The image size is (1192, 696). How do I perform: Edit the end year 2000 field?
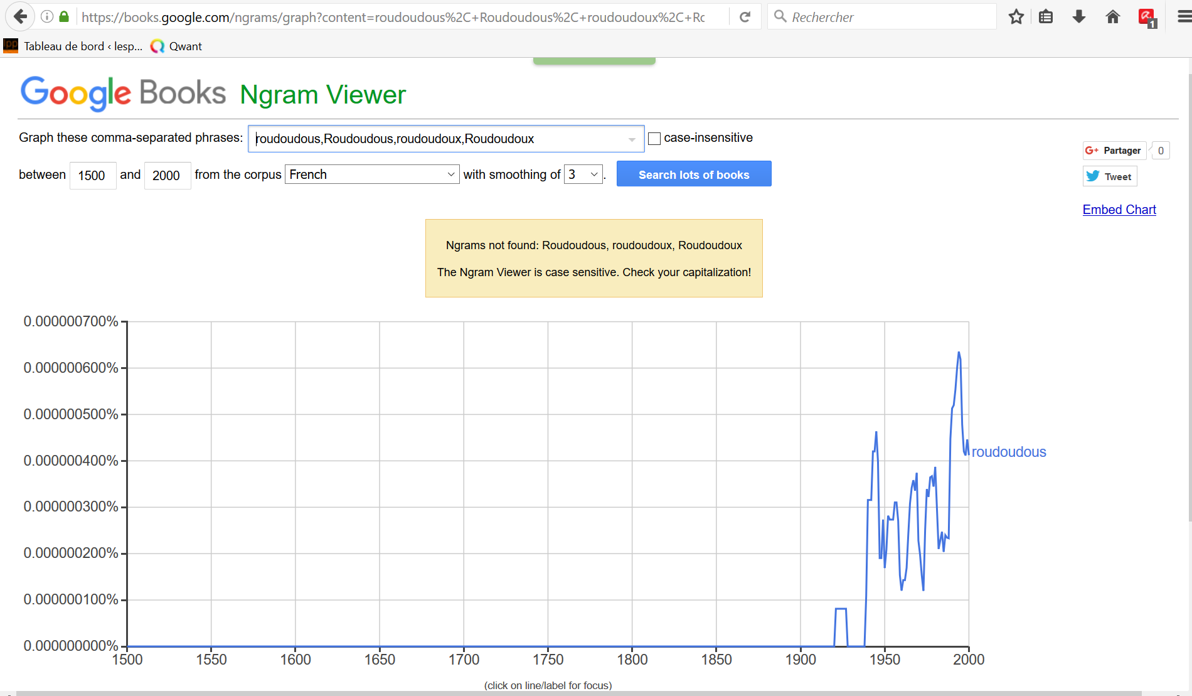tap(168, 175)
